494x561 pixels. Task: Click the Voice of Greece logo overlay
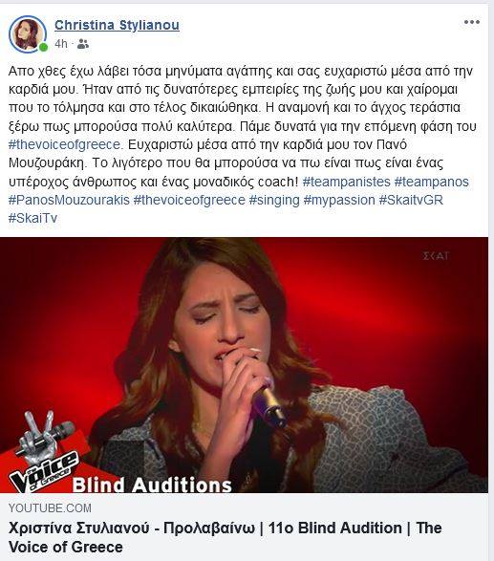pos(43,453)
